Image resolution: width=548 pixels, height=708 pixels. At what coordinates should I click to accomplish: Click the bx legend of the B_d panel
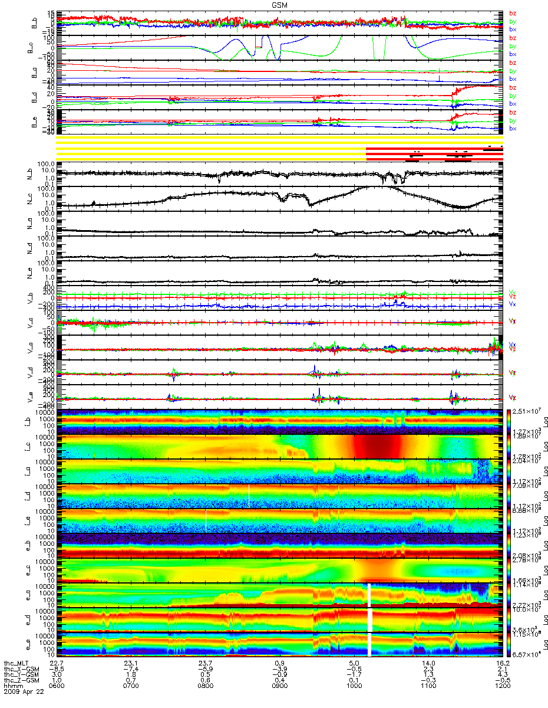(512, 104)
